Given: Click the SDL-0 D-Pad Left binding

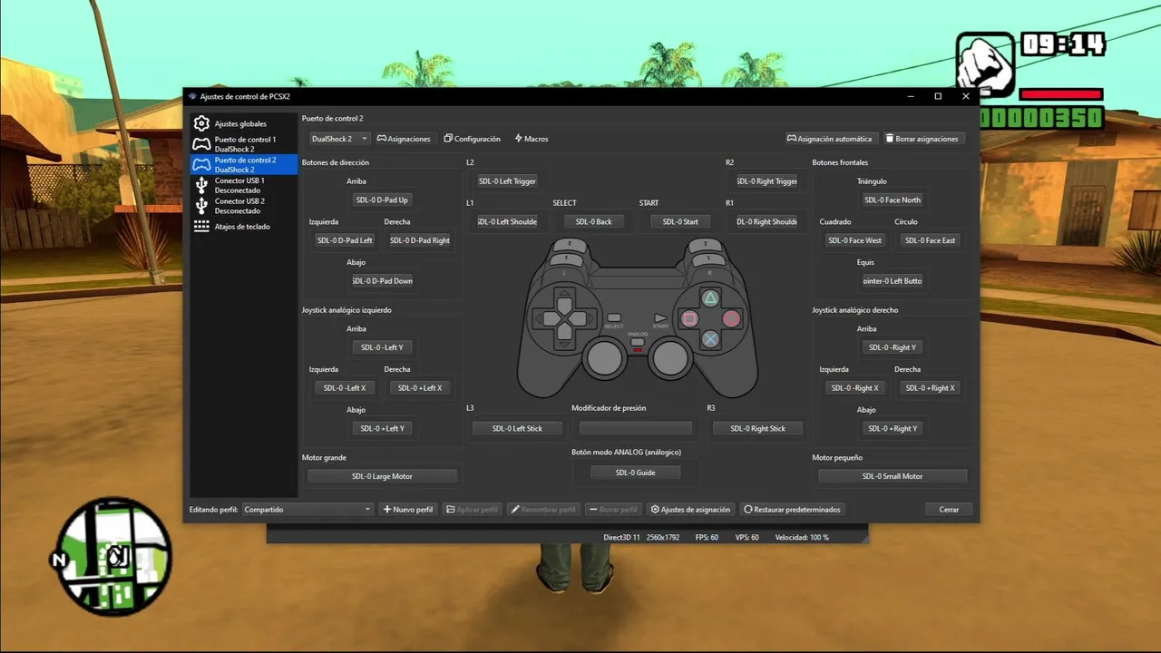Looking at the screenshot, I should pos(345,240).
